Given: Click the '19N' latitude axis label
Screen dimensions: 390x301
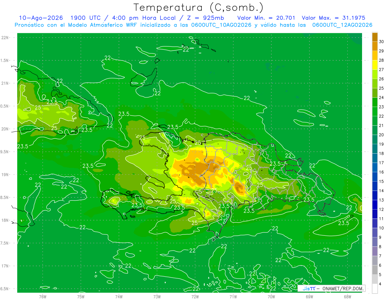Looking at the screenshot, I should coord(5,175).
